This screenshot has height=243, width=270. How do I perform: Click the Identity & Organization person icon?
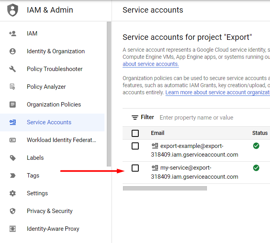pyautogui.click(x=13, y=51)
